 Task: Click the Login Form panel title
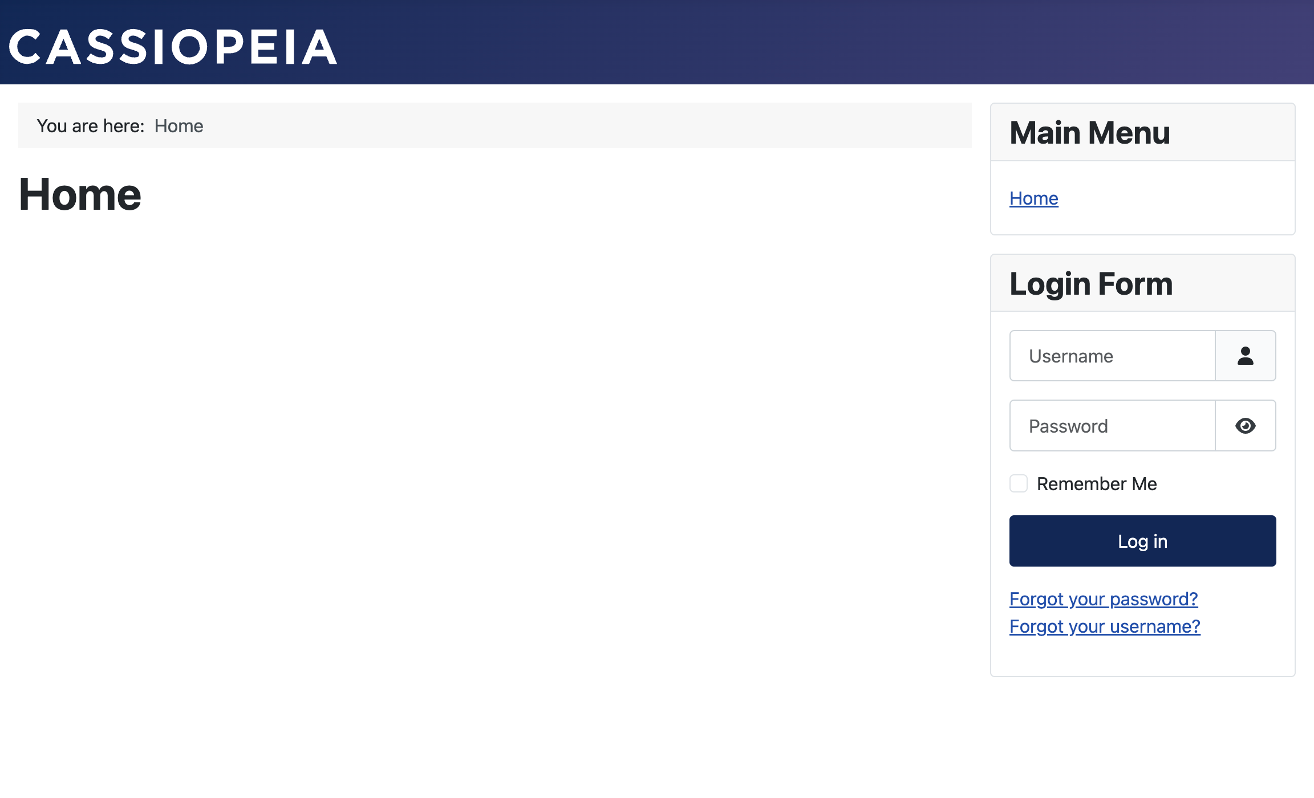(x=1091, y=283)
